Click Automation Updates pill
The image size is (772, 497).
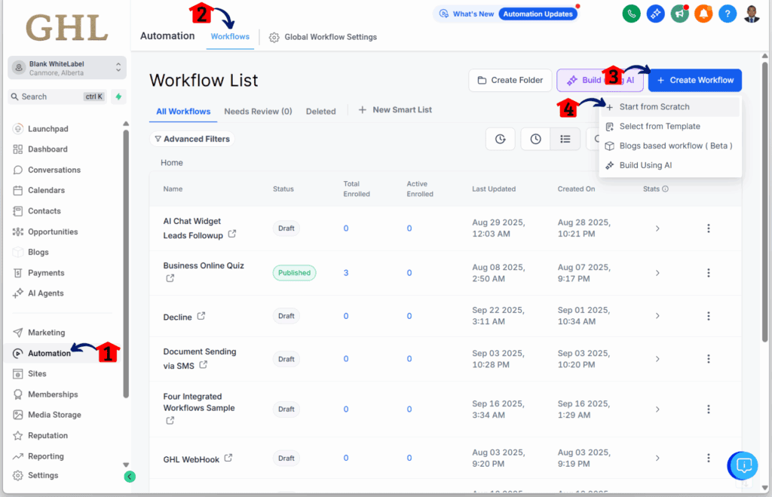pyautogui.click(x=538, y=14)
